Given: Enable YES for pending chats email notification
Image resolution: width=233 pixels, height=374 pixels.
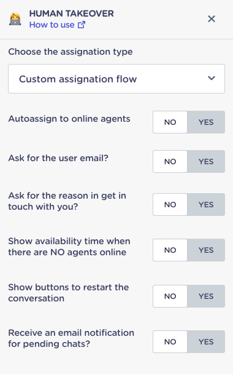Looking at the screenshot, I should 206,342.
